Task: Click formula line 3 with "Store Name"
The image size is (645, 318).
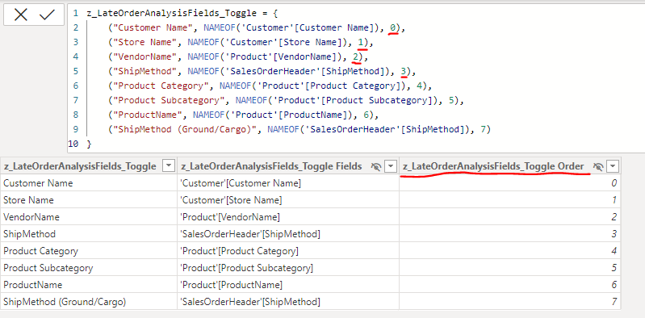Action: coord(241,42)
